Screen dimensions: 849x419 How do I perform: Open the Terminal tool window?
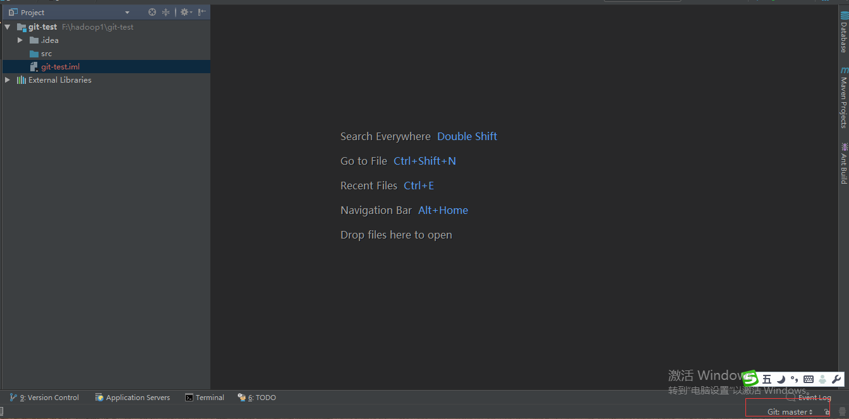point(205,398)
